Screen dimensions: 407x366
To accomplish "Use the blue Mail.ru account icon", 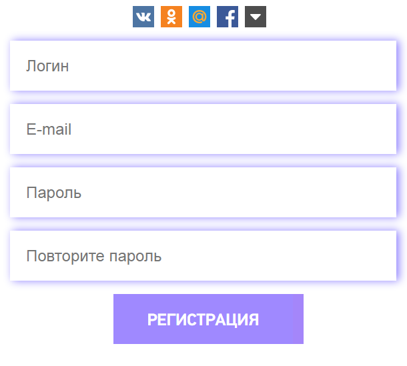I will [x=199, y=17].
